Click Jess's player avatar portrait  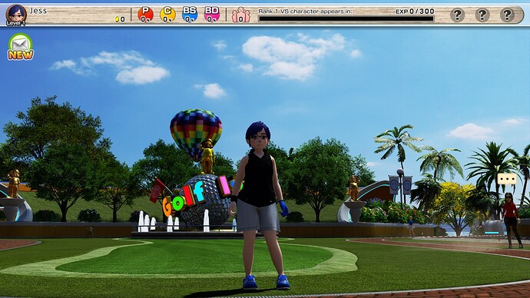pyautogui.click(x=16, y=14)
